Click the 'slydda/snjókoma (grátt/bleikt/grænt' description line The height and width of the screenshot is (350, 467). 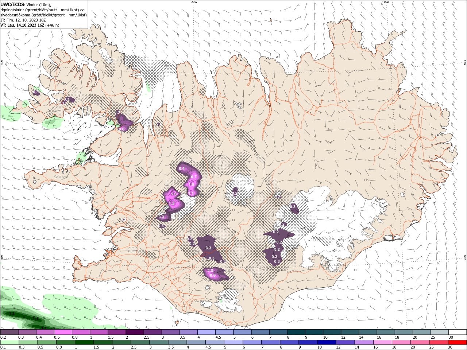43,15
